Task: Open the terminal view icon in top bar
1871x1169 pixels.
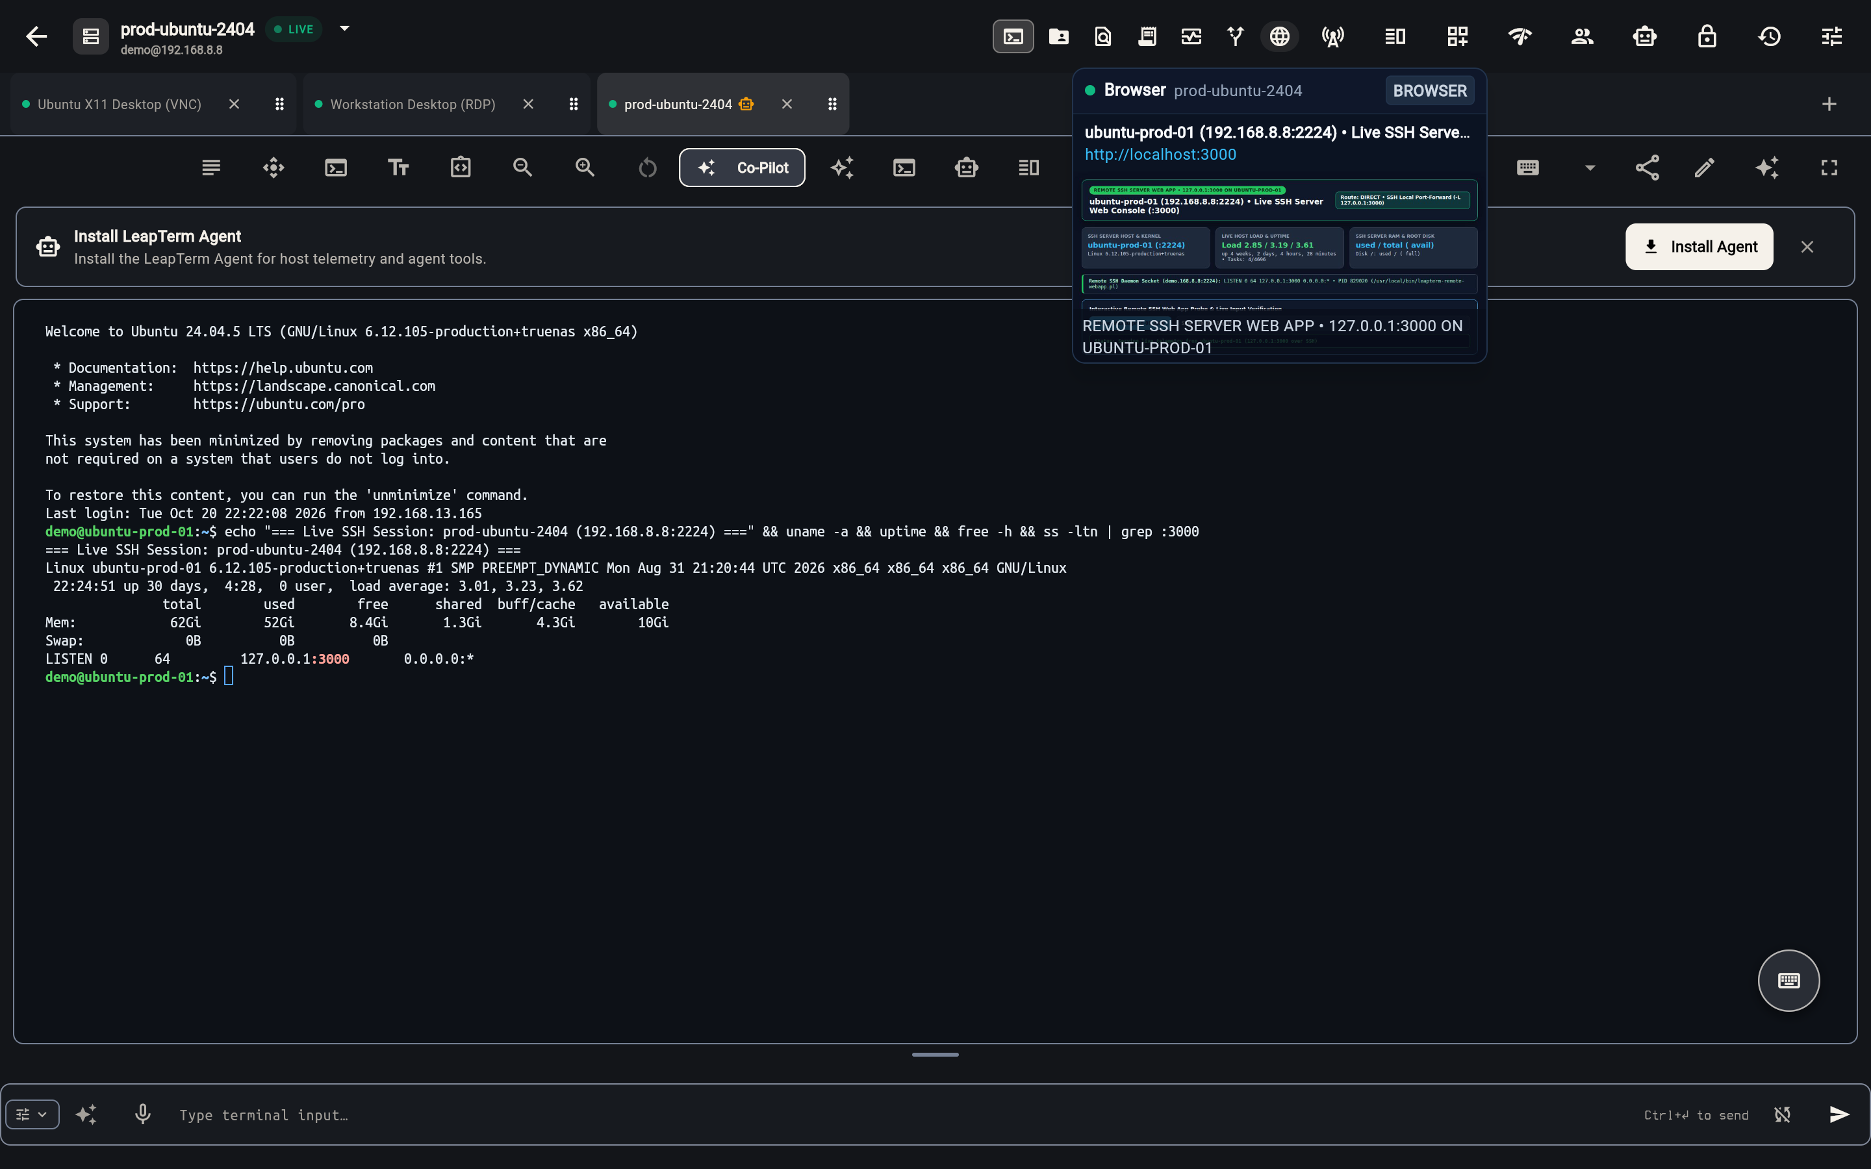Action: pos(1013,36)
